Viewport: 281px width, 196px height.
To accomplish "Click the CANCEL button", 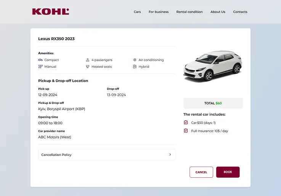I will tap(201, 172).
